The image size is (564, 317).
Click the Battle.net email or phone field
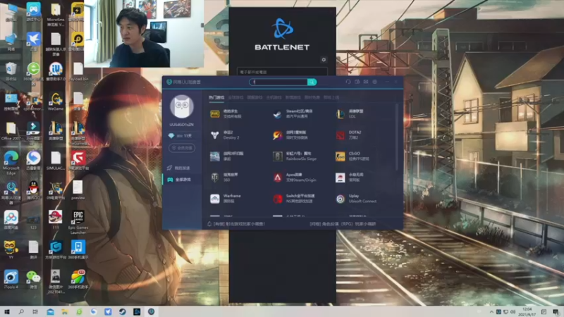coord(282,72)
